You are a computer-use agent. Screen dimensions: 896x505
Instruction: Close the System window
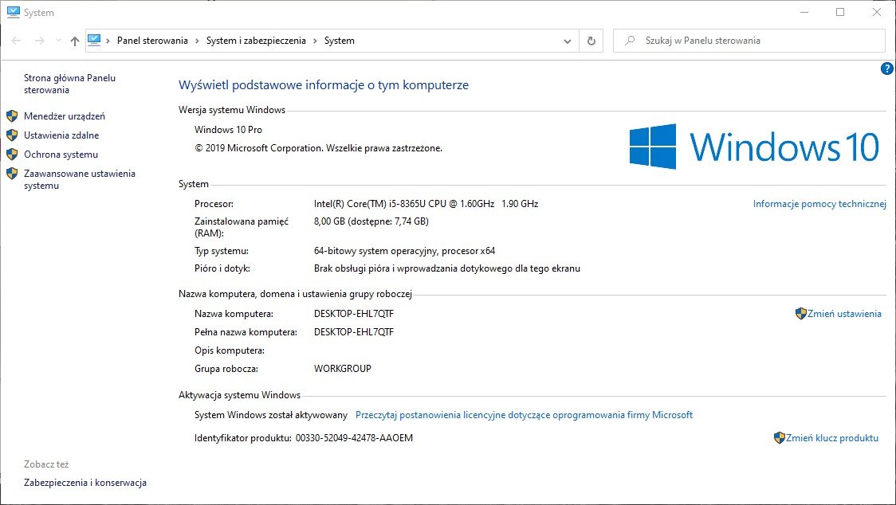(877, 12)
